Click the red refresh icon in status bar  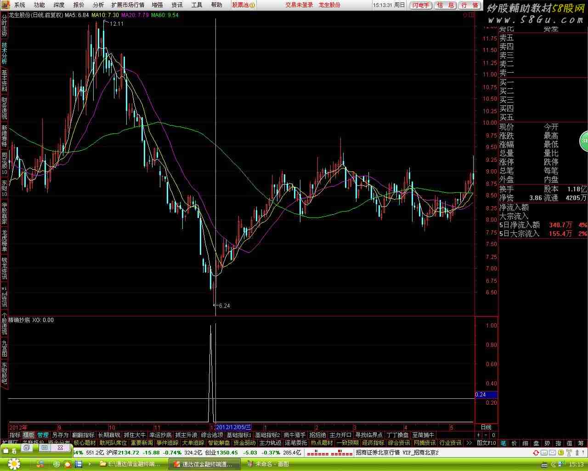click(536, 453)
